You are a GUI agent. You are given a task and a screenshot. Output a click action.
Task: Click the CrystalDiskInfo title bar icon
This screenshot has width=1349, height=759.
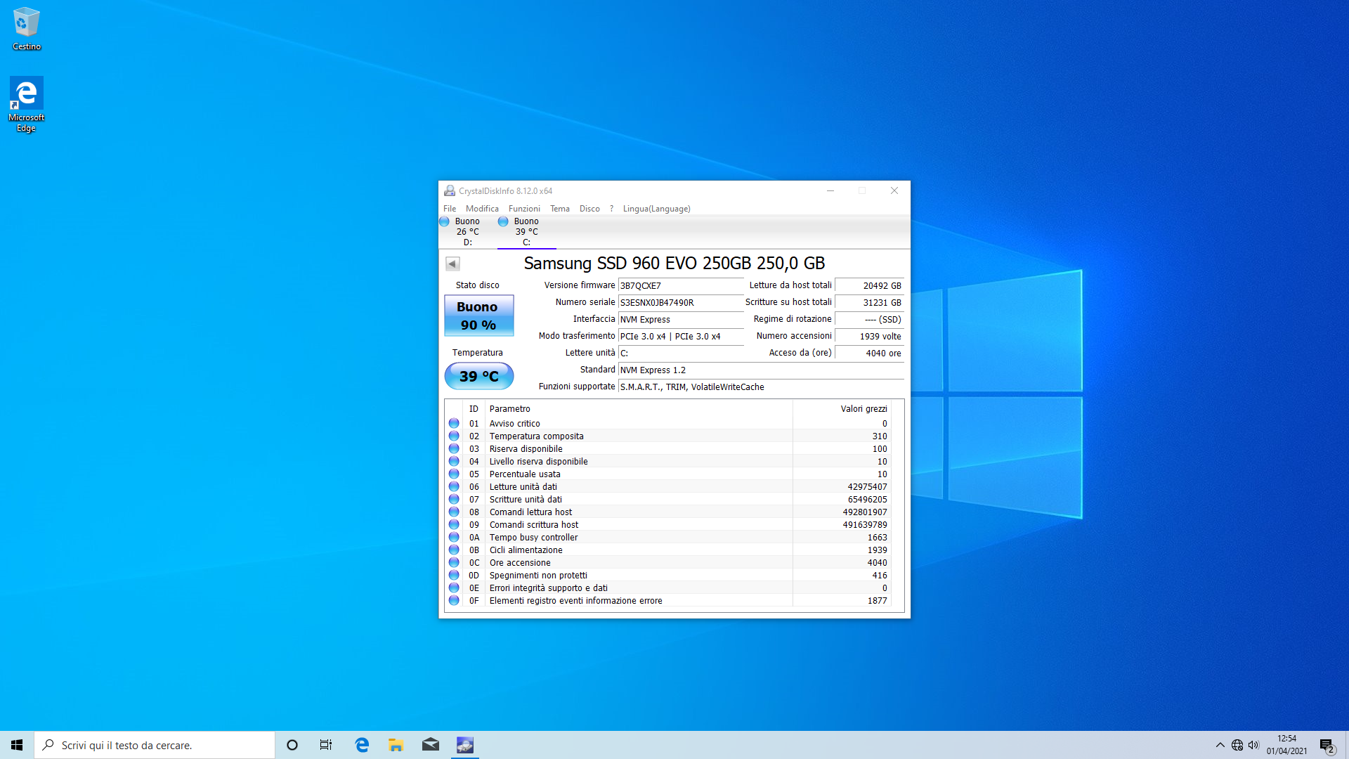tap(450, 190)
